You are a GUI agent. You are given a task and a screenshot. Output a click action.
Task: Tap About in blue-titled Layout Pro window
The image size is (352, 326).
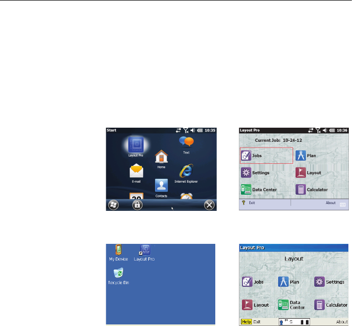tap(342, 322)
